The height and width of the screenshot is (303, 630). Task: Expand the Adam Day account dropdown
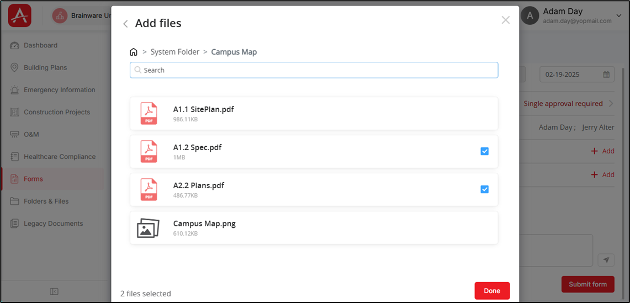[x=618, y=16]
